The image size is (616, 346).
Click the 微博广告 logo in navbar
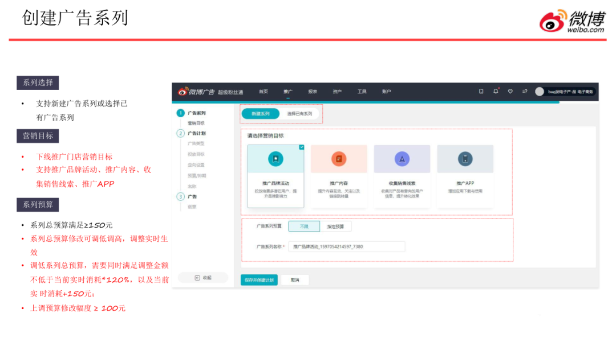[x=196, y=92]
